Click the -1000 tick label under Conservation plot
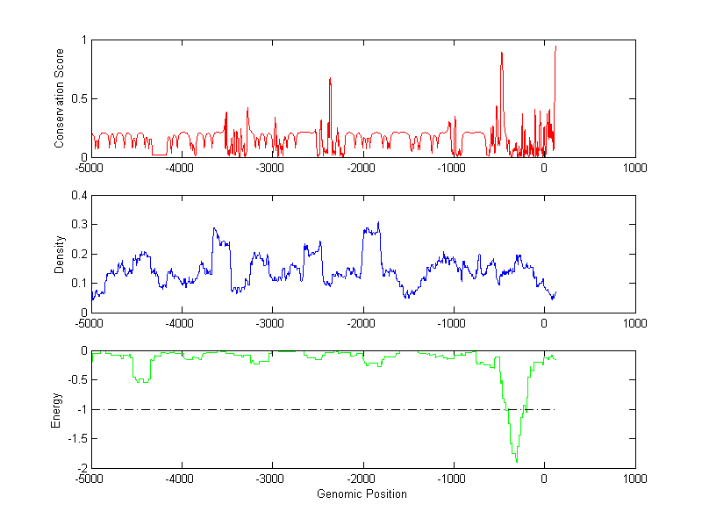The image size is (702, 526). tap(453, 168)
